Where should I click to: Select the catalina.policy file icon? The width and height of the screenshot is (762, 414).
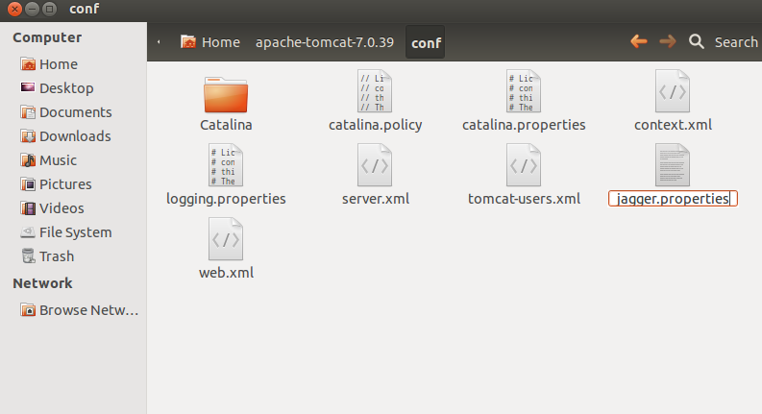click(x=375, y=91)
